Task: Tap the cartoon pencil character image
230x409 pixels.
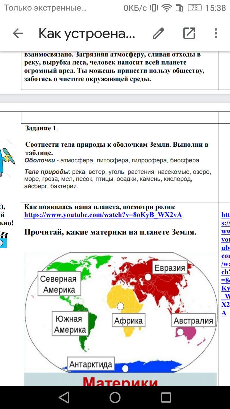Action: click(x=7, y=158)
